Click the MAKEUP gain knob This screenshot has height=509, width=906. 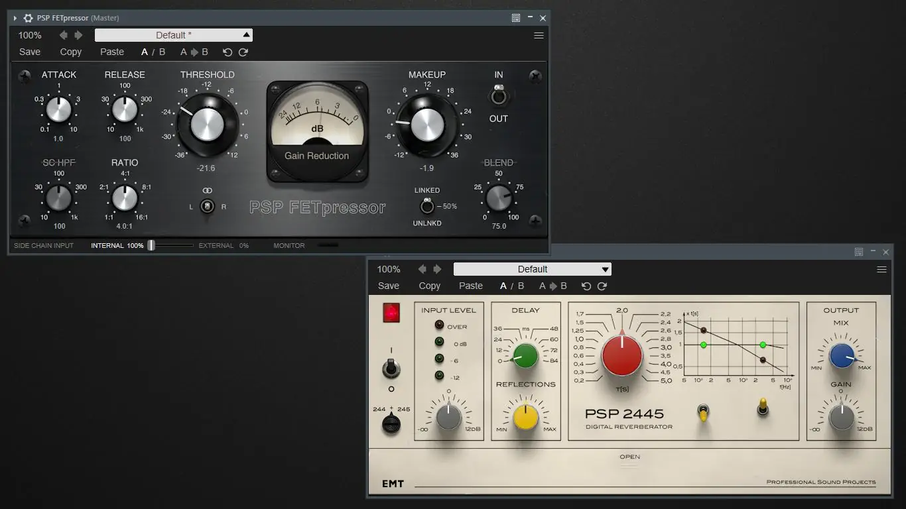(x=427, y=124)
